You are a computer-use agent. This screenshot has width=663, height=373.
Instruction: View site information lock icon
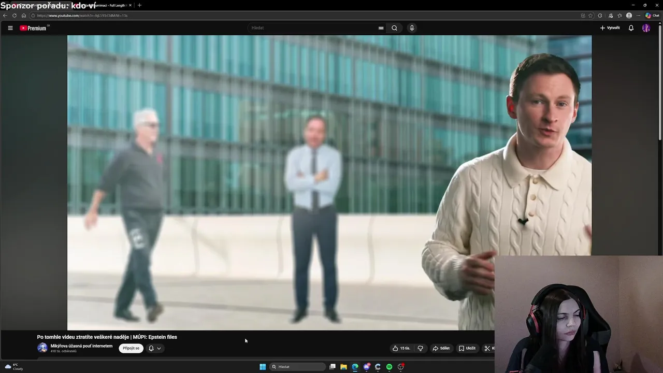click(33, 16)
